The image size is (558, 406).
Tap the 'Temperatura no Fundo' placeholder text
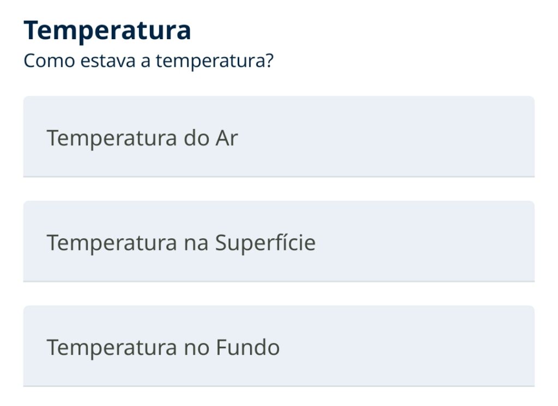pyautogui.click(x=163, y=347)
